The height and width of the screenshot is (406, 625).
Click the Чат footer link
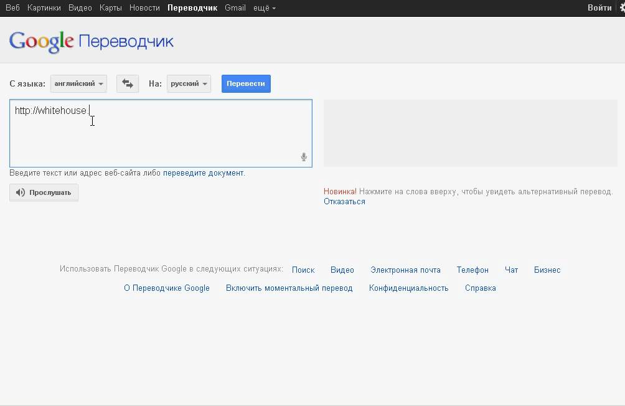[x=512, y=270]
